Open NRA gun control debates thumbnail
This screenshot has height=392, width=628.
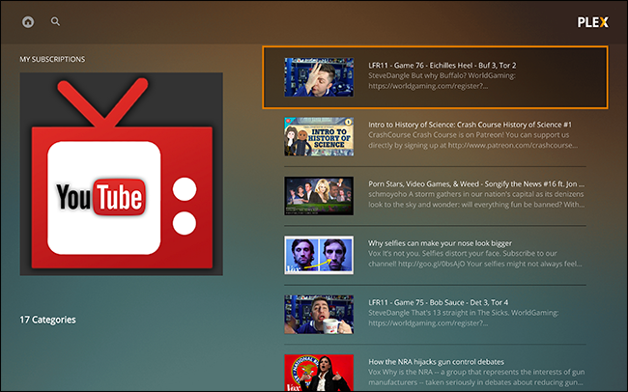(x=319, y=373)
